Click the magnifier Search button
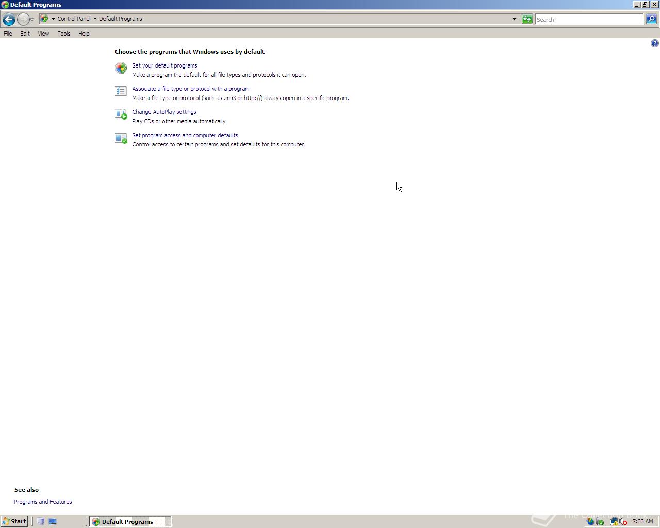Image resolution: width=660 pixels, height=528 pixels. [x=651, y=19]
